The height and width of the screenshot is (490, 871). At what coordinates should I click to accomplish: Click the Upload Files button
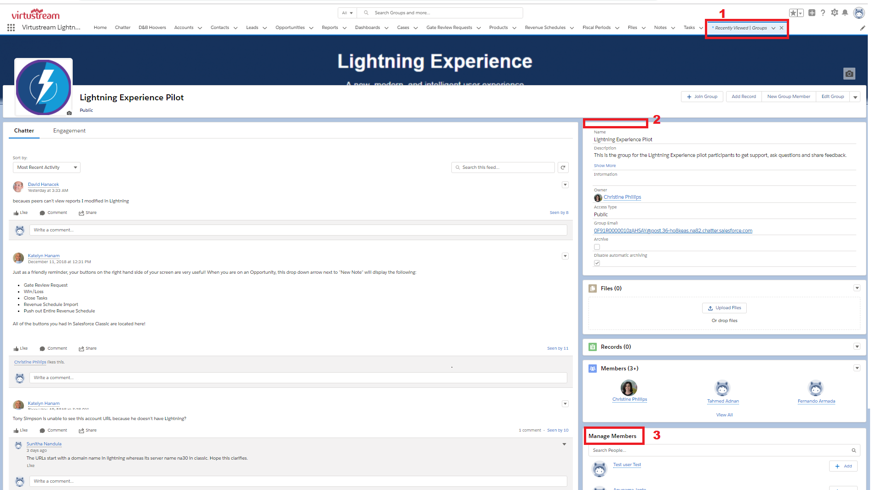pyautogui.click(x=724, y=308)
